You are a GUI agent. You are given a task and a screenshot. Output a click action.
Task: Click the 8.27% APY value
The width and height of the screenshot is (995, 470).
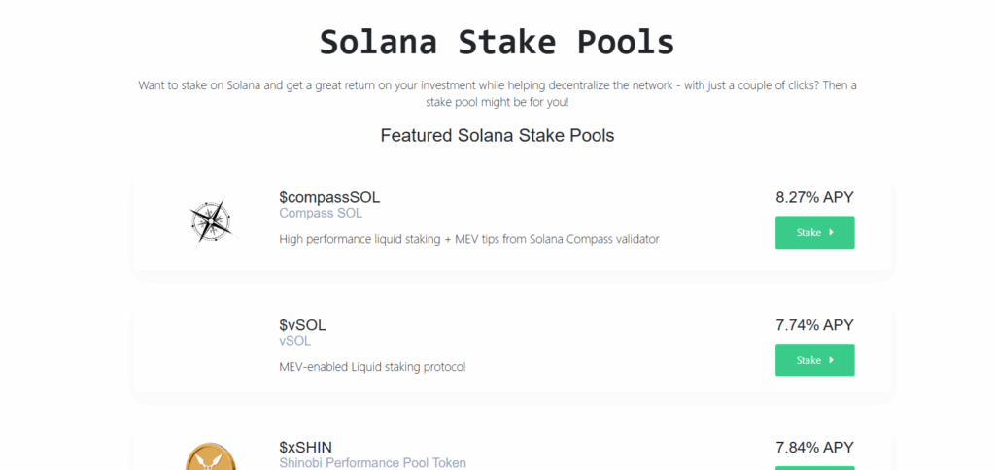pos(814,197)
